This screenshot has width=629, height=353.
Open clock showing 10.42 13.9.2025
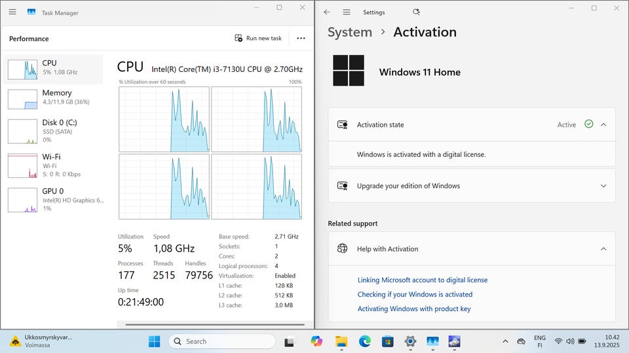coord(607,341)
